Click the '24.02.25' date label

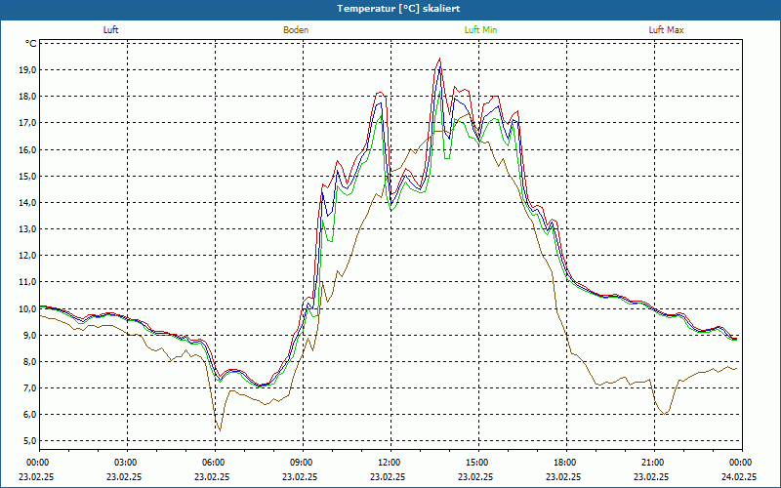point(739,476)
